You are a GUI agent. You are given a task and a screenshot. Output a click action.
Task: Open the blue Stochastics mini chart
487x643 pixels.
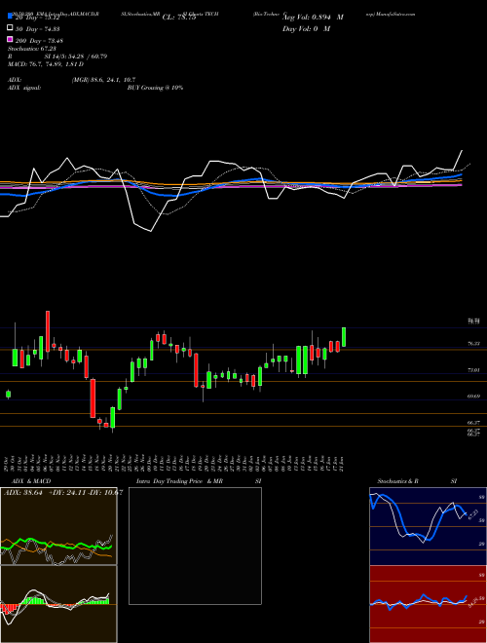(x=428, y=526)
